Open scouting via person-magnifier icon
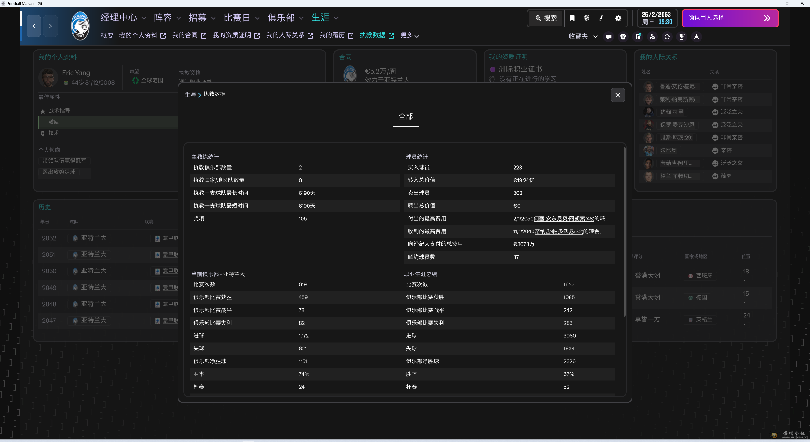 (652, 37)
